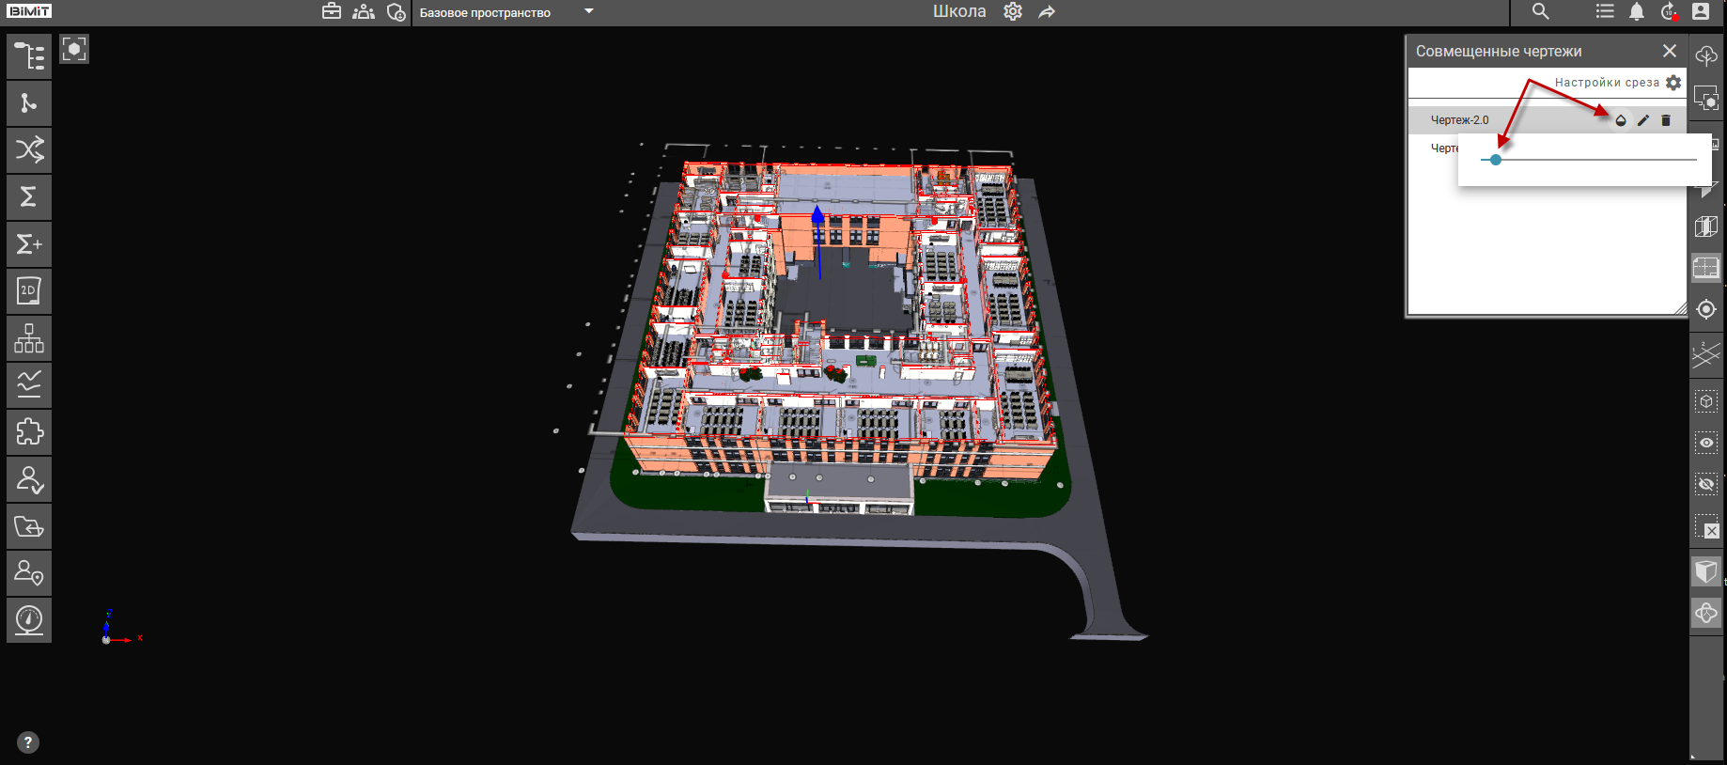Open the model tree structure panel
Screen dimensions: 1727x765
point(29,56)
